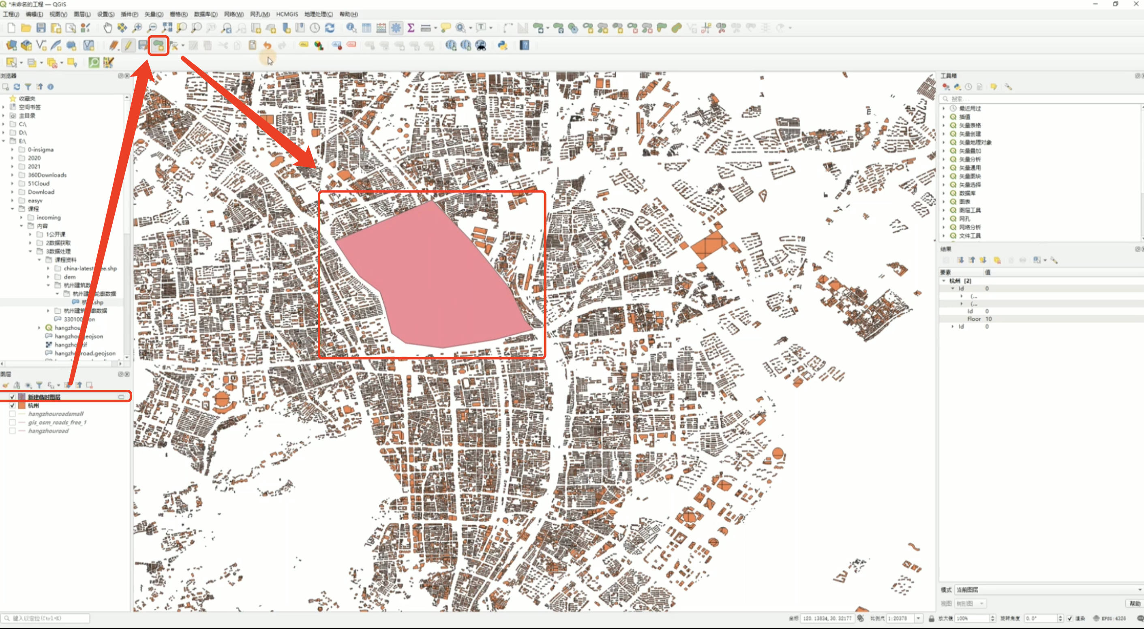This screenshot has height=629, width=1144.
Task: Toggle editing with the pencil icon
Action: click(x=129, y=45)
